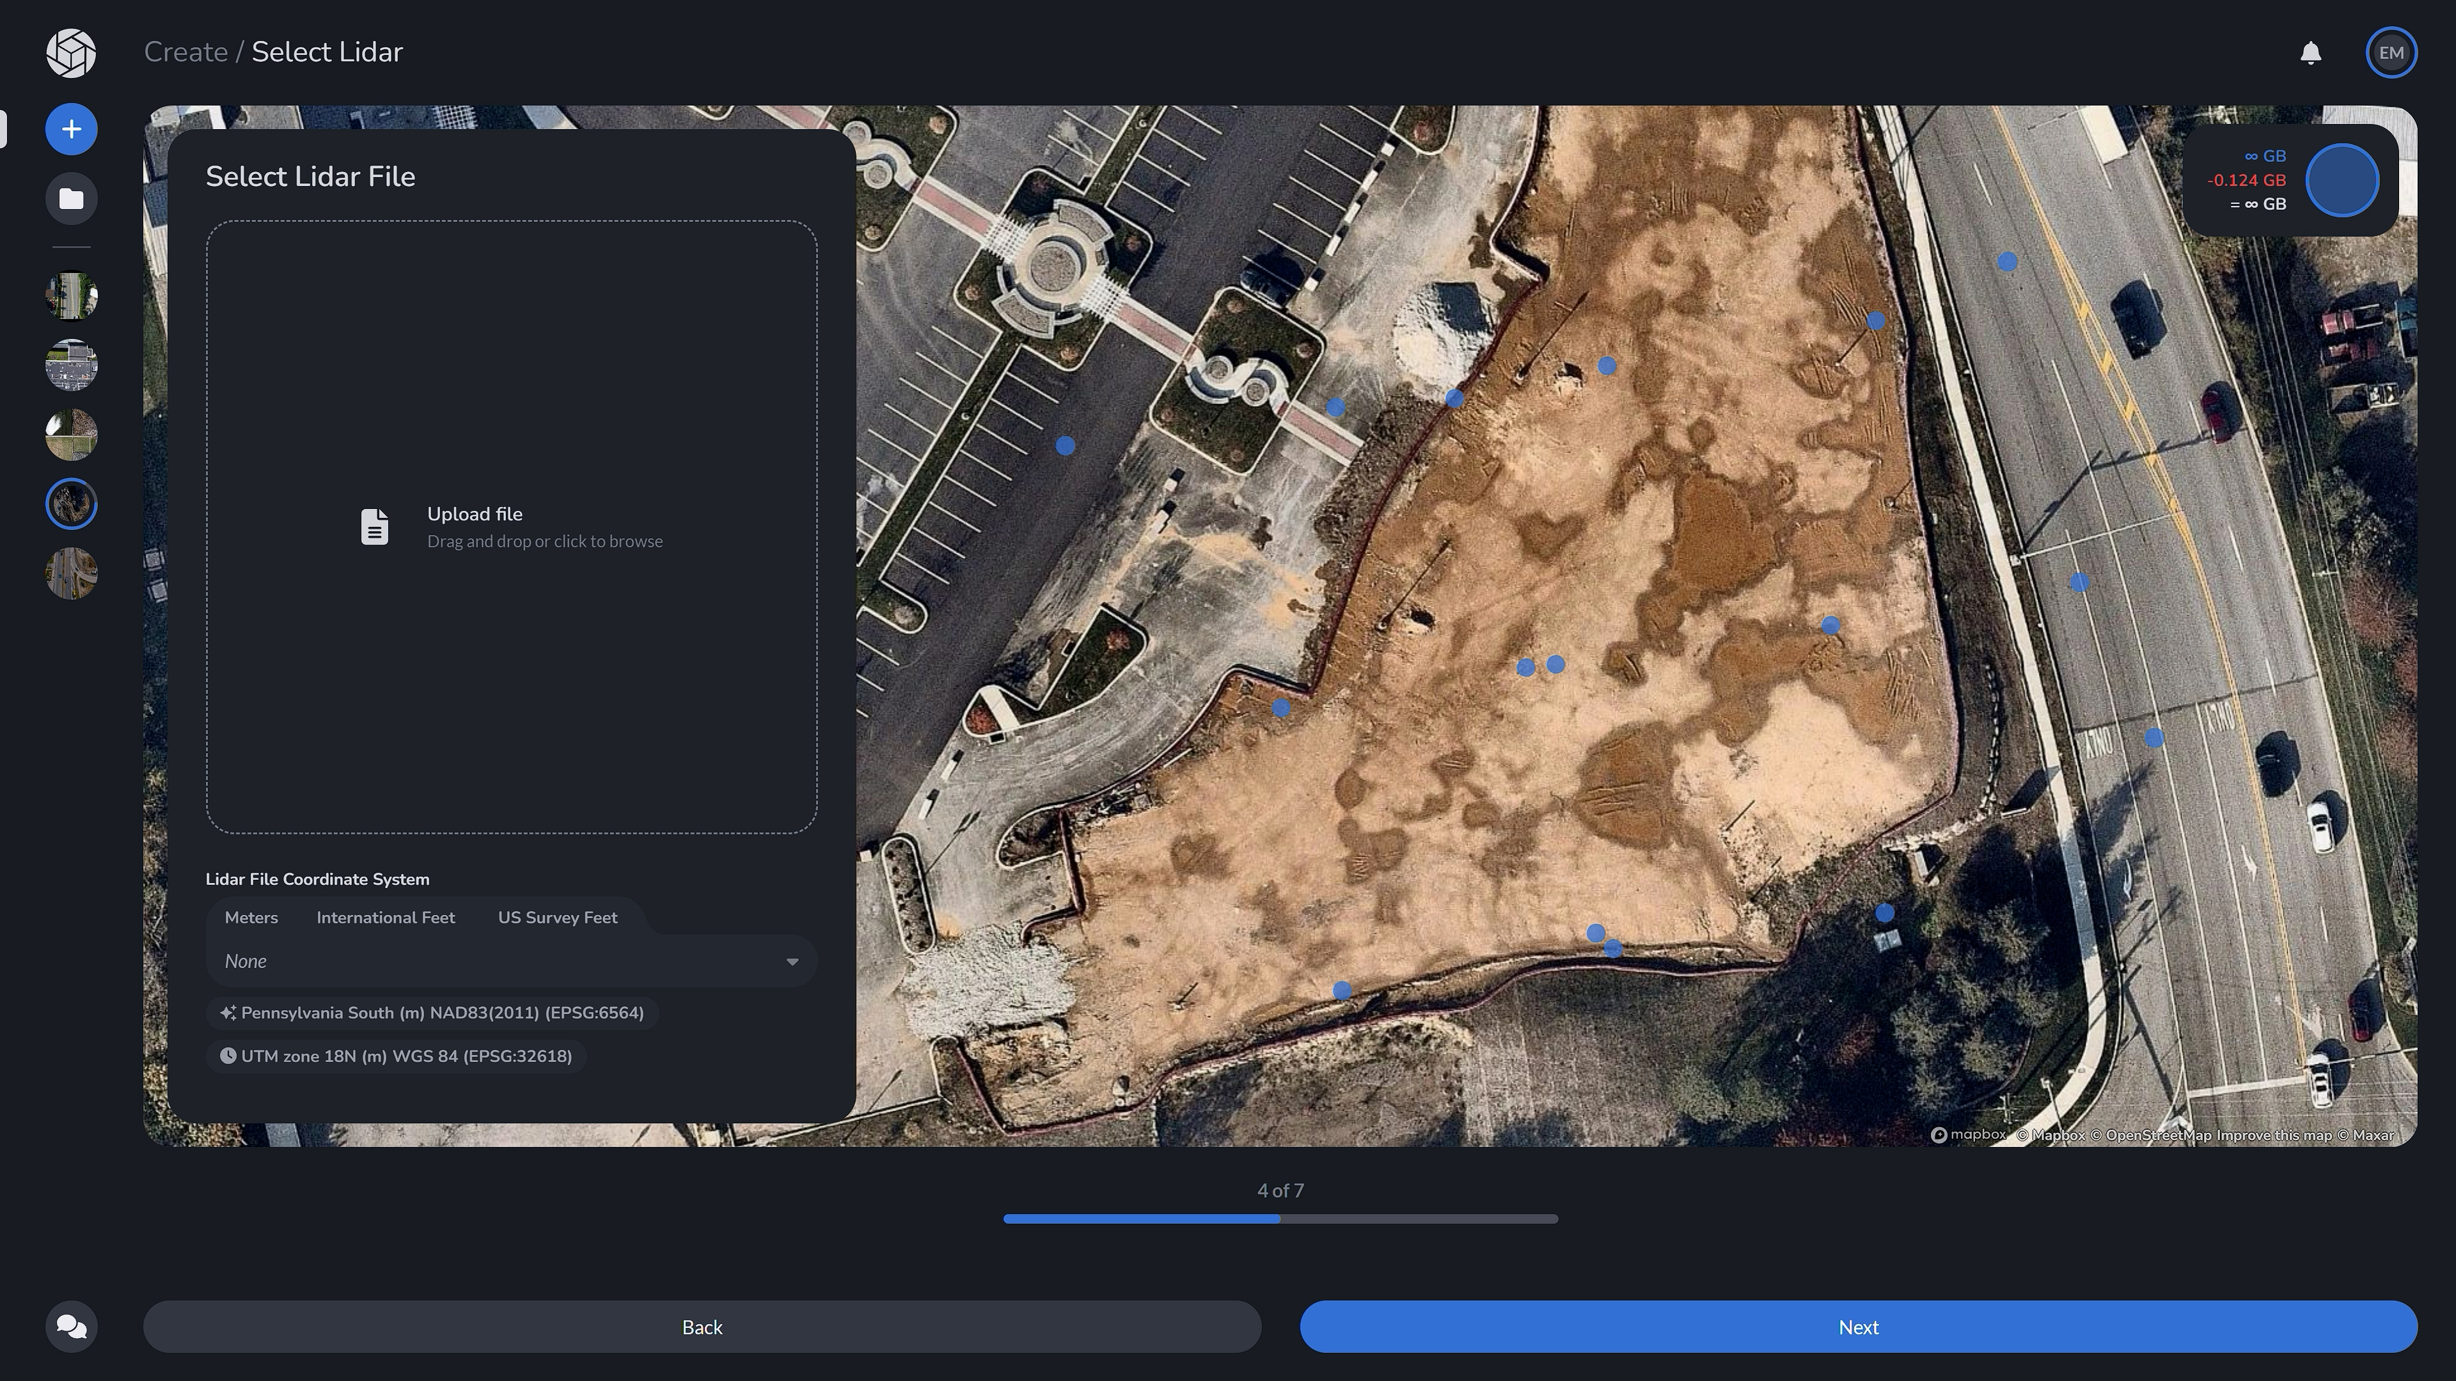The width and height of the screenshot is (2456, 1381).
Task: Click the step 4 of 7 progress bar
Action: [x=1280, y=1218]
